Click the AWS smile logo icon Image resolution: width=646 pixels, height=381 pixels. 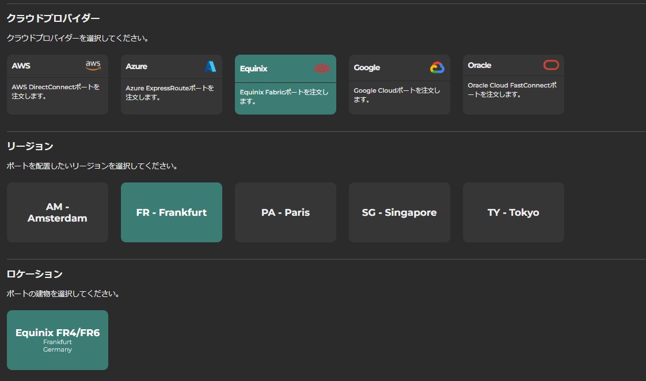tap(93, 66)
